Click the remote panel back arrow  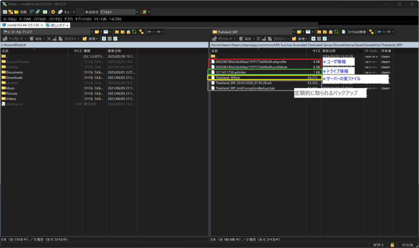(380, 32)
